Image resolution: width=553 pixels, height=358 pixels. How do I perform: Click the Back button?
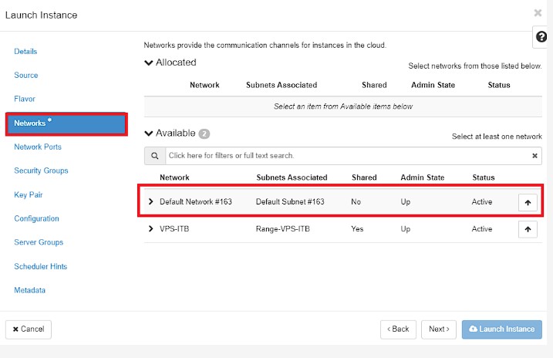point(398,329)
